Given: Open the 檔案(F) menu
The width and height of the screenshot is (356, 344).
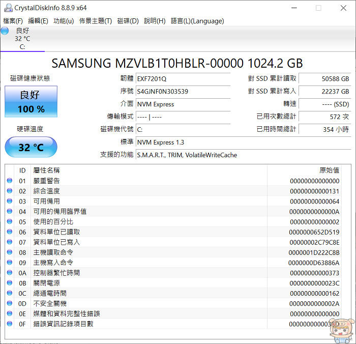Looking at the screenshot, I should point(13,21).
